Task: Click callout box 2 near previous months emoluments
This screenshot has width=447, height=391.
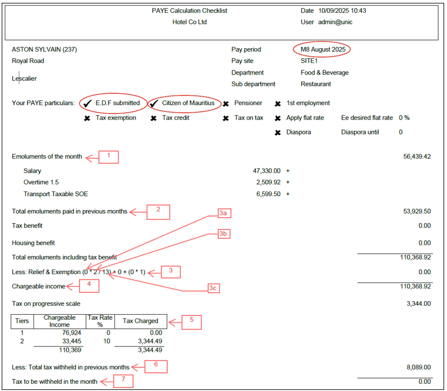Action: [158, 211]
